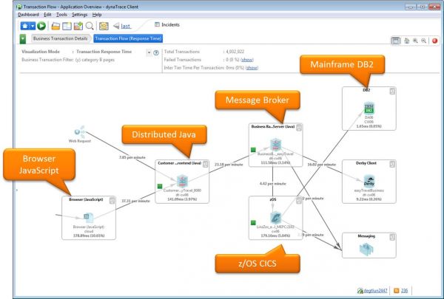Click 'show' link for Failed Transactions

click(247, 60)
